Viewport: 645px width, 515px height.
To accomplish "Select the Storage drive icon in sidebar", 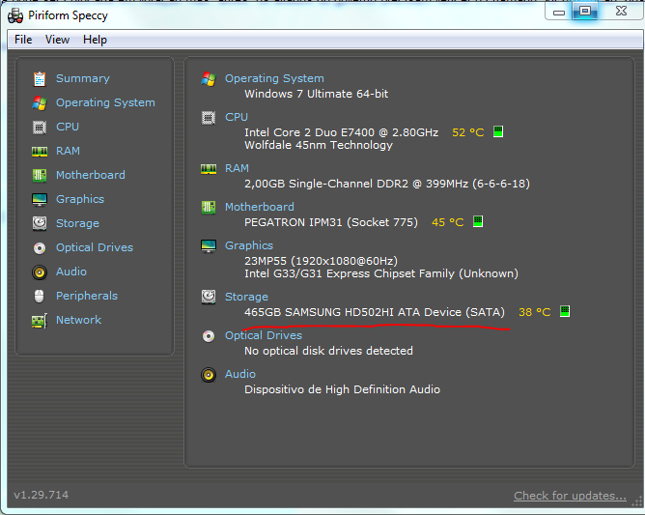I will tap(40, 223).
